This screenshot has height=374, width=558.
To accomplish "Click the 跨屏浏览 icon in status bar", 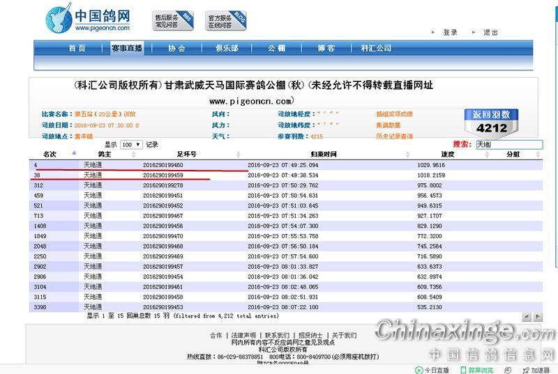I will tap(462, 370).
